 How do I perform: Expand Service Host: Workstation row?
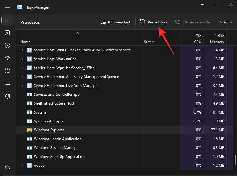[22, 59]
